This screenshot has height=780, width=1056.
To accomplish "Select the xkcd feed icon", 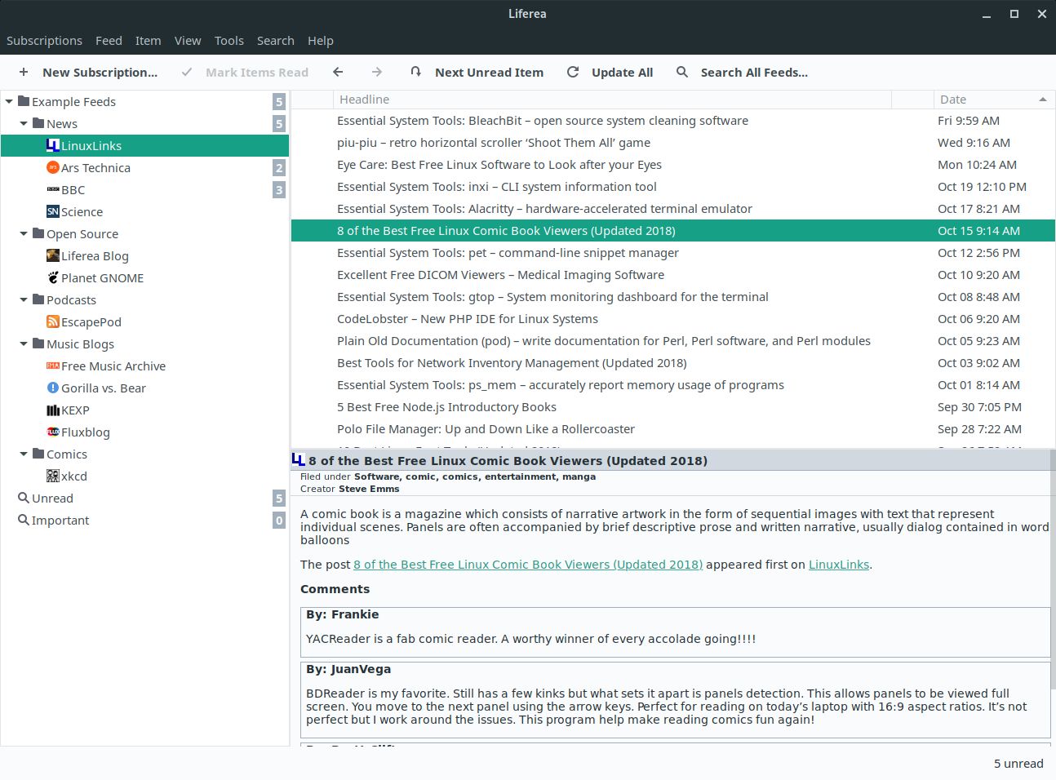I will point(53,476).
